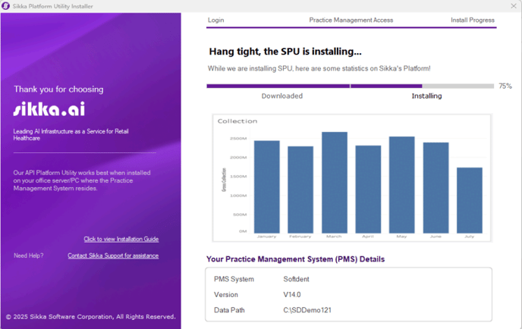Viewport: 522px width, 329px height.
Task: Click the Sikka installer title bar icon
Action: point(6,6)
